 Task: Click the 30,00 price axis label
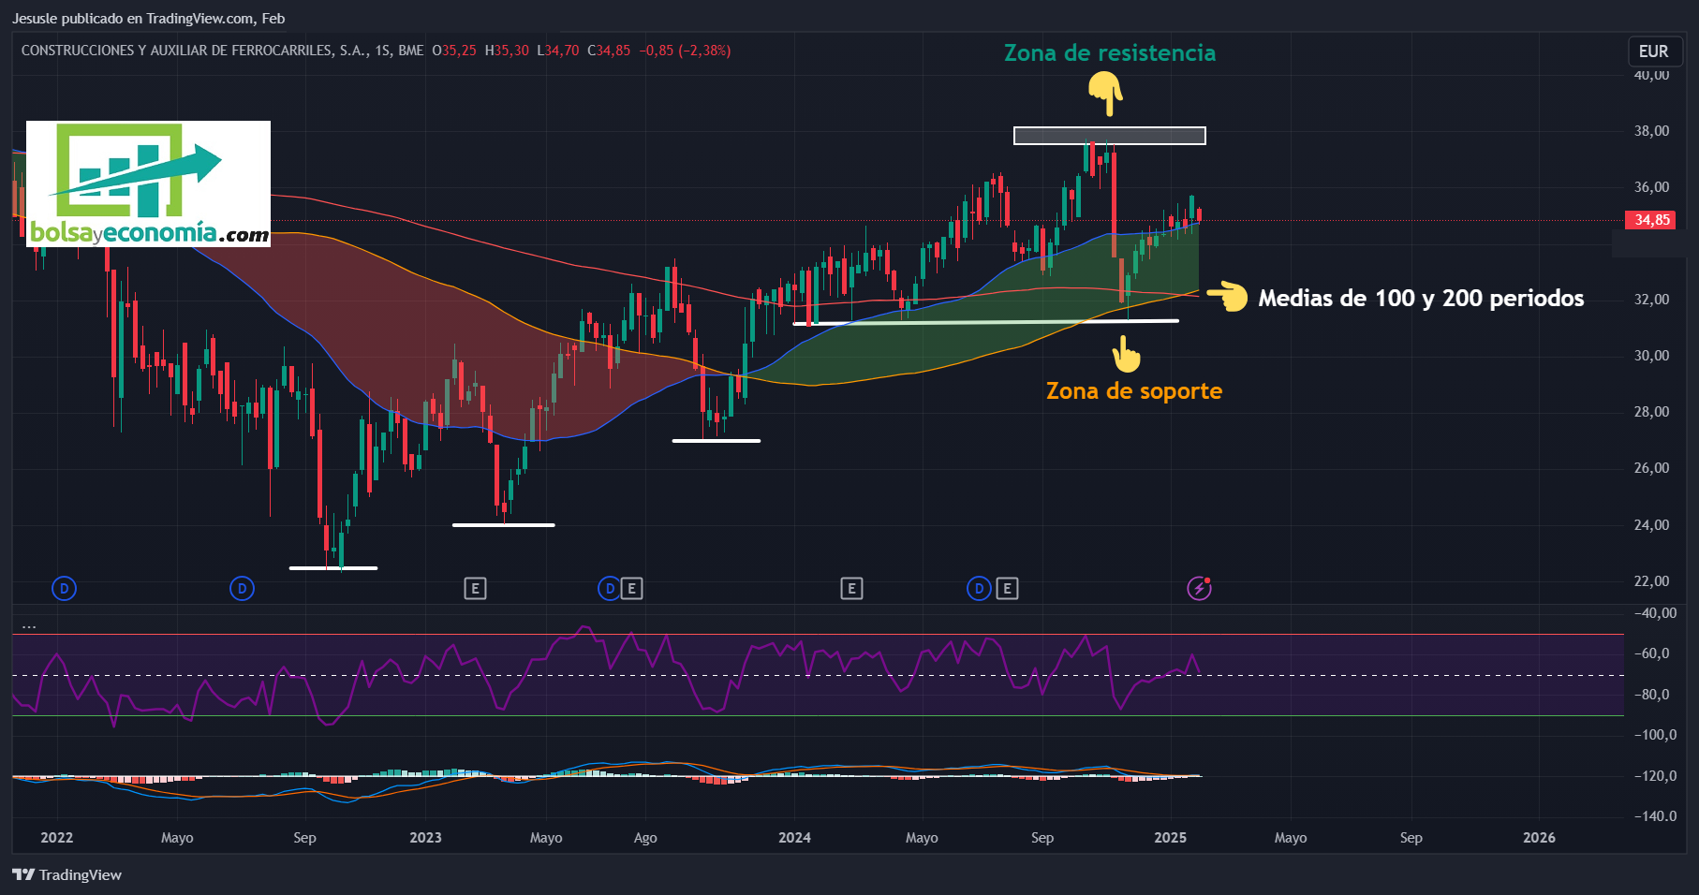pos(1651,356)
